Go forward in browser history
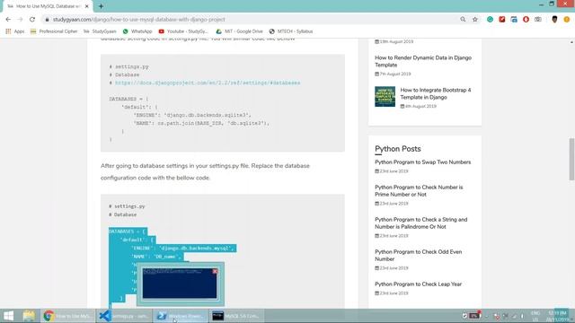575x323 pixels. coord(20,20)
